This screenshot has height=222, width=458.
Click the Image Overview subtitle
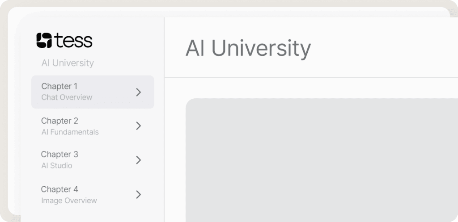[69, 201]
